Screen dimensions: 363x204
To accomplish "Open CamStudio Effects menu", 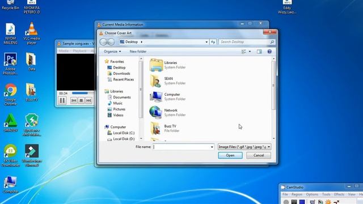I will [x=339, y=194].
